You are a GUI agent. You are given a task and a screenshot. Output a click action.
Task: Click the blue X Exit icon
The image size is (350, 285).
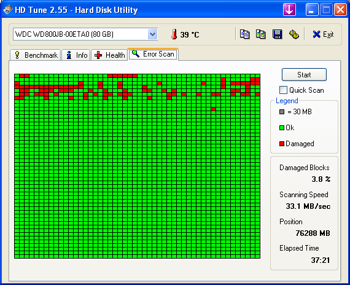pos(316,34)
